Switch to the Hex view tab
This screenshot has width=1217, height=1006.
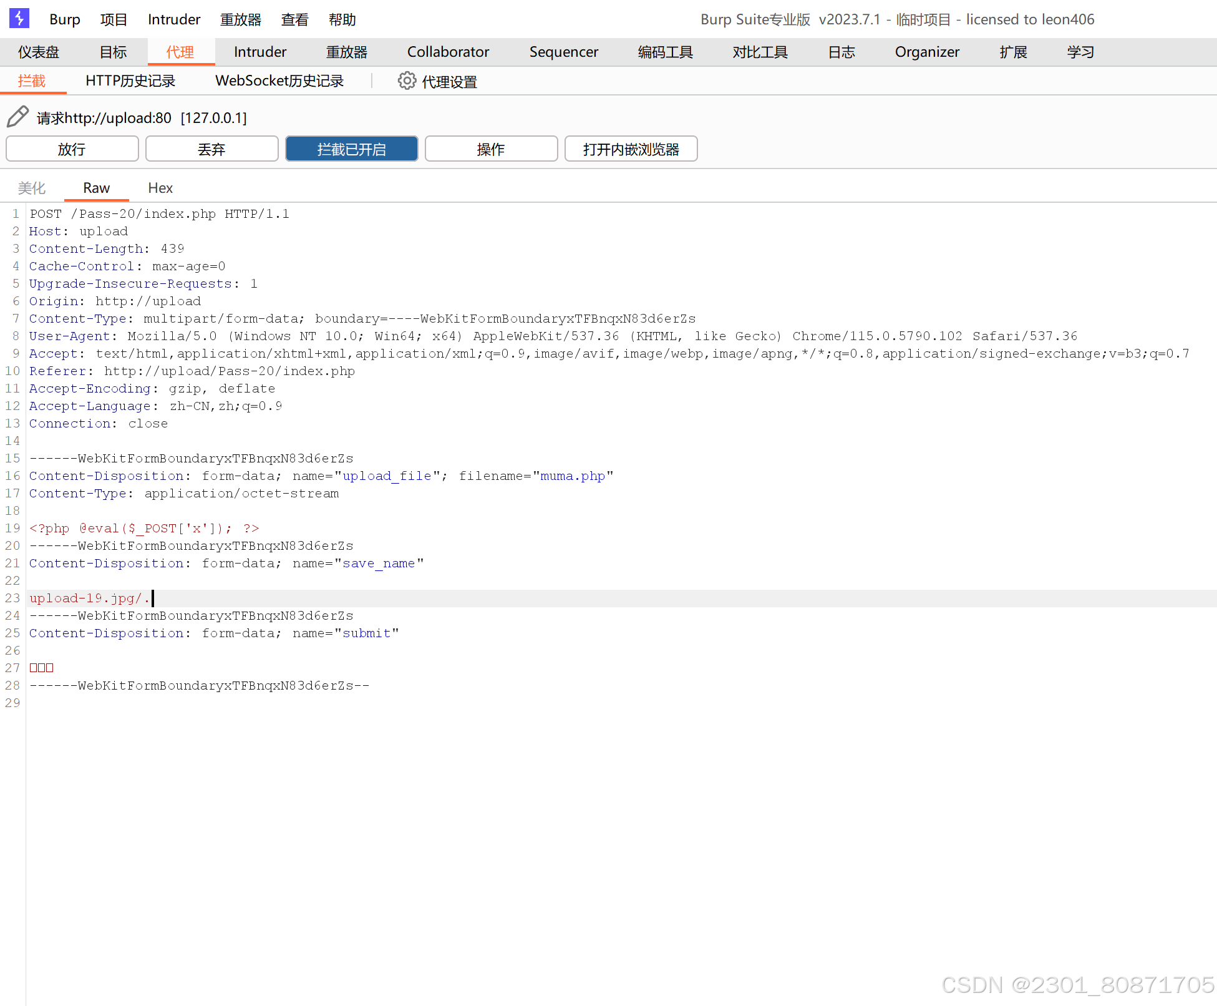(x=160, y=188)
